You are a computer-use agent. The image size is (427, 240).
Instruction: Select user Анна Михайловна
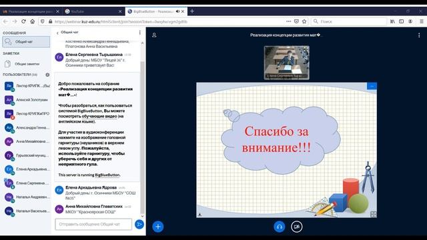coord(27,141)
